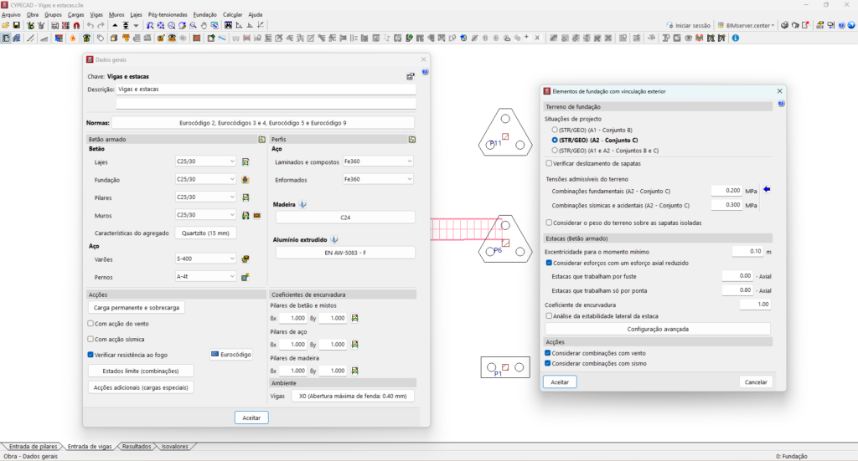Click the Descrição text field
Image resolution: width=858 pixels, height=461 pixels.
point(266,89)
